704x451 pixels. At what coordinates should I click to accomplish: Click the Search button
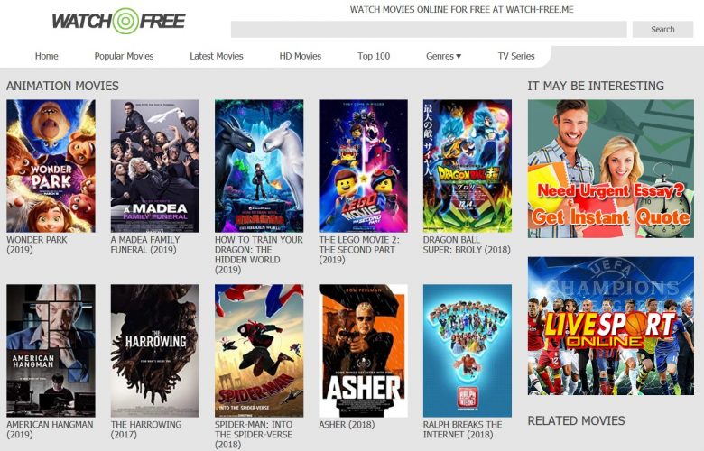tap(662, 29)
